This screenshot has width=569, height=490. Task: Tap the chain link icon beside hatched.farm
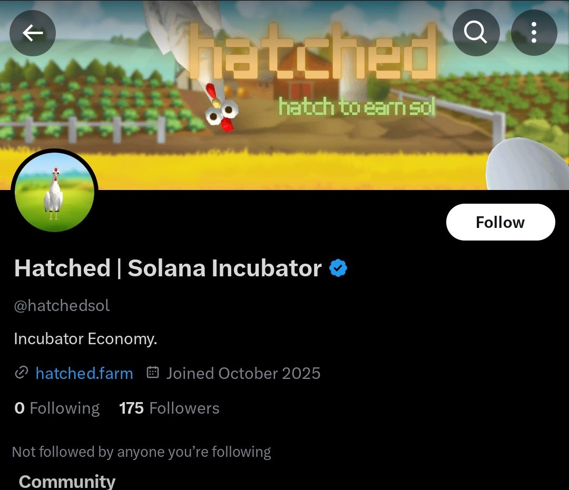(21, 373)
